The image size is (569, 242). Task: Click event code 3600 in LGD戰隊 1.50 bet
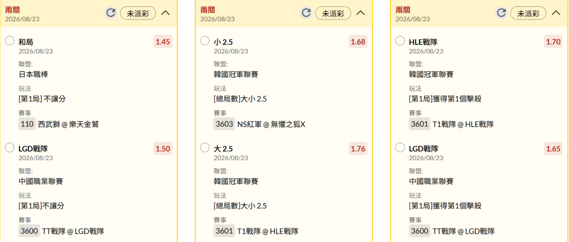(x=29, y=231)
